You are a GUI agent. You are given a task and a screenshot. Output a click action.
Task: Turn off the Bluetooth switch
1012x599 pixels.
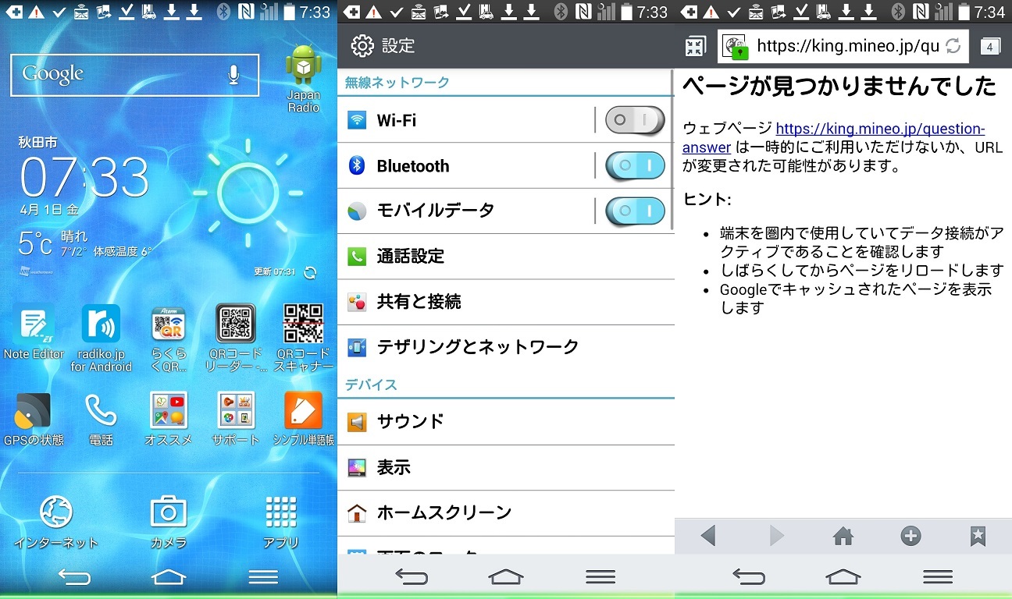(635, 165)
